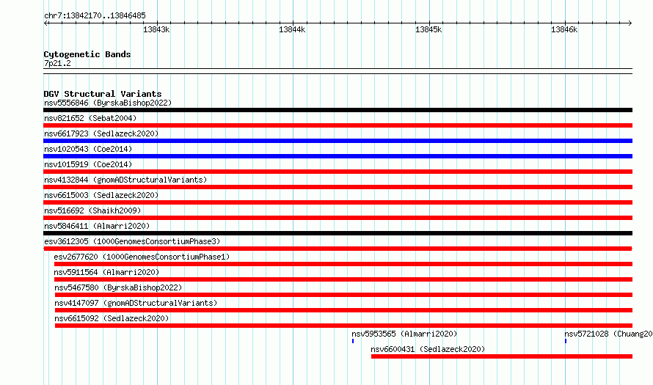Image resolution: width=653 pixels, height=385 pixels.
Task: Click the red bar under nsv516692
Action: click(x=338, y=218)
